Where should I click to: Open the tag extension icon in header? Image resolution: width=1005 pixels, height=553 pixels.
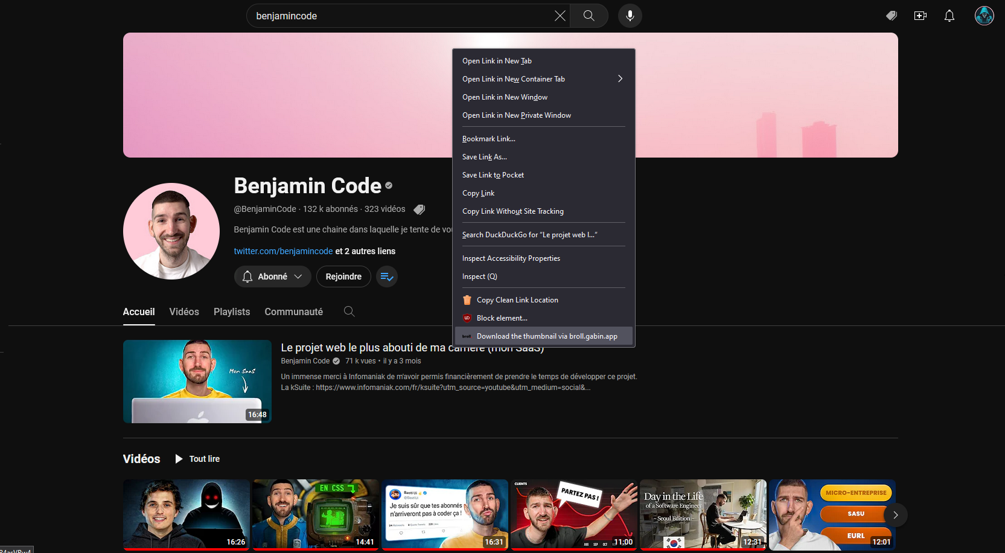892,16
